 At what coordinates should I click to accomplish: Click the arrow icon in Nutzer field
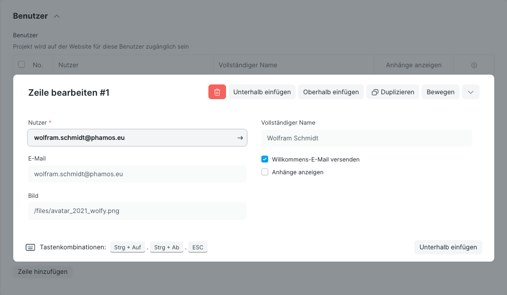coord(240,138)
